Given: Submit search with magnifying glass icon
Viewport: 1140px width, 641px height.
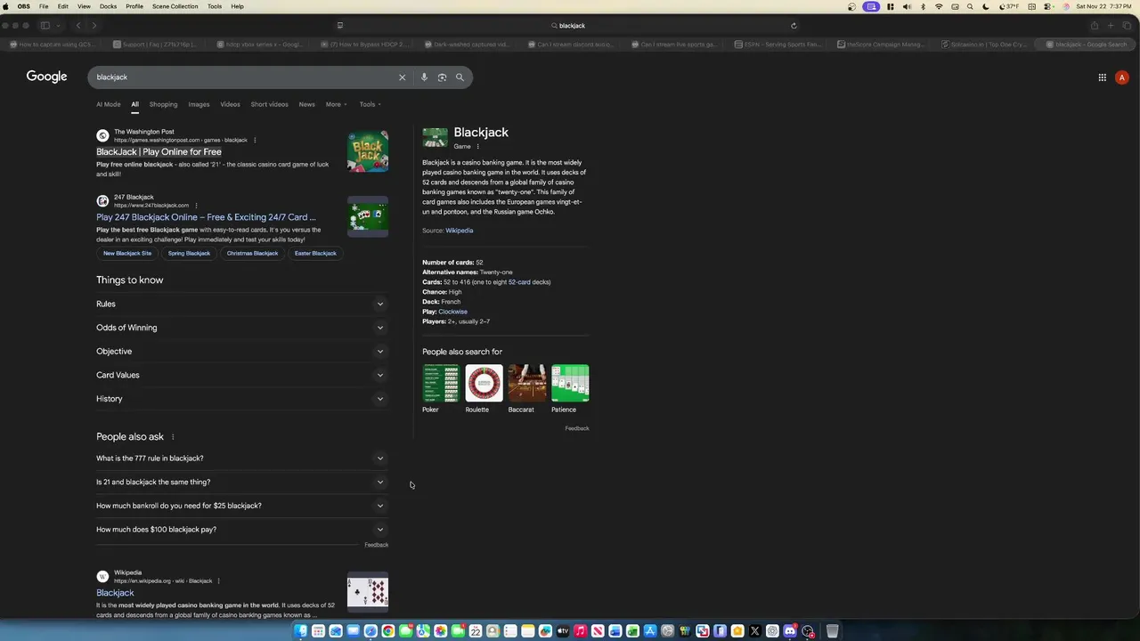Looking at the screenshot, I should [460, 77].
